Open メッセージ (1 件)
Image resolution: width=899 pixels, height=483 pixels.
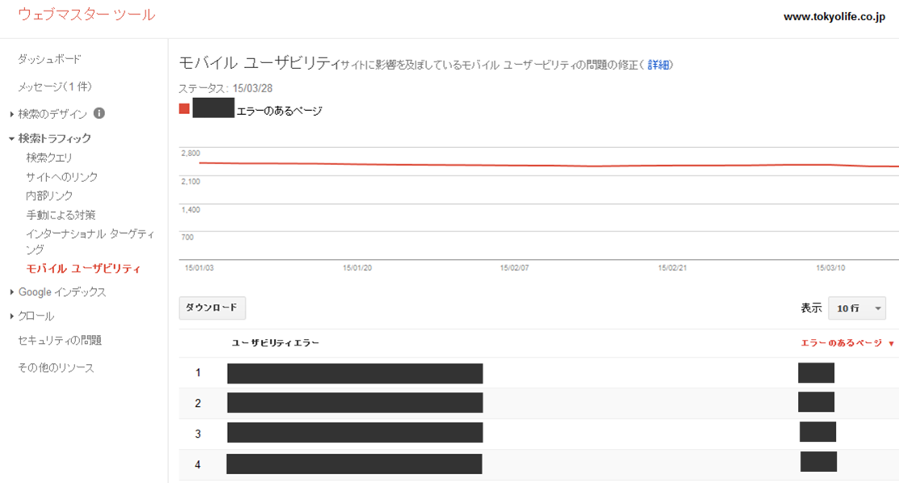point(55,87)
